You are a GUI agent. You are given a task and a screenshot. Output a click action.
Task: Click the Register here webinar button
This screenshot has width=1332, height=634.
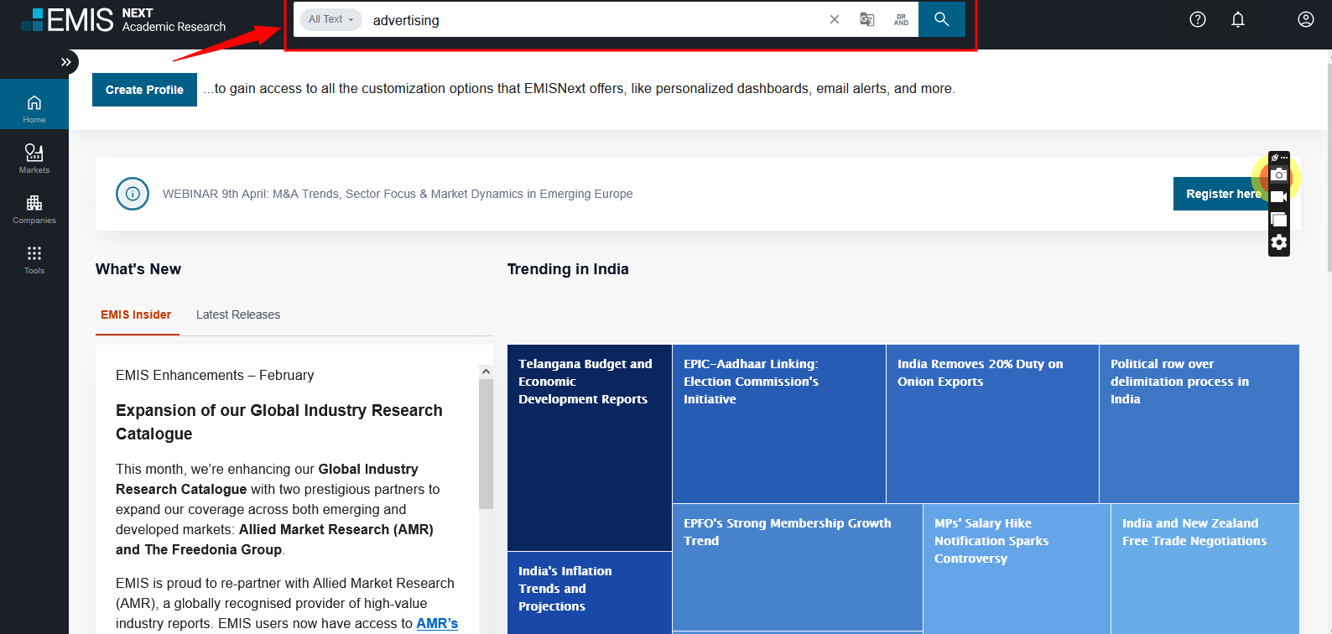[1220, 194]
